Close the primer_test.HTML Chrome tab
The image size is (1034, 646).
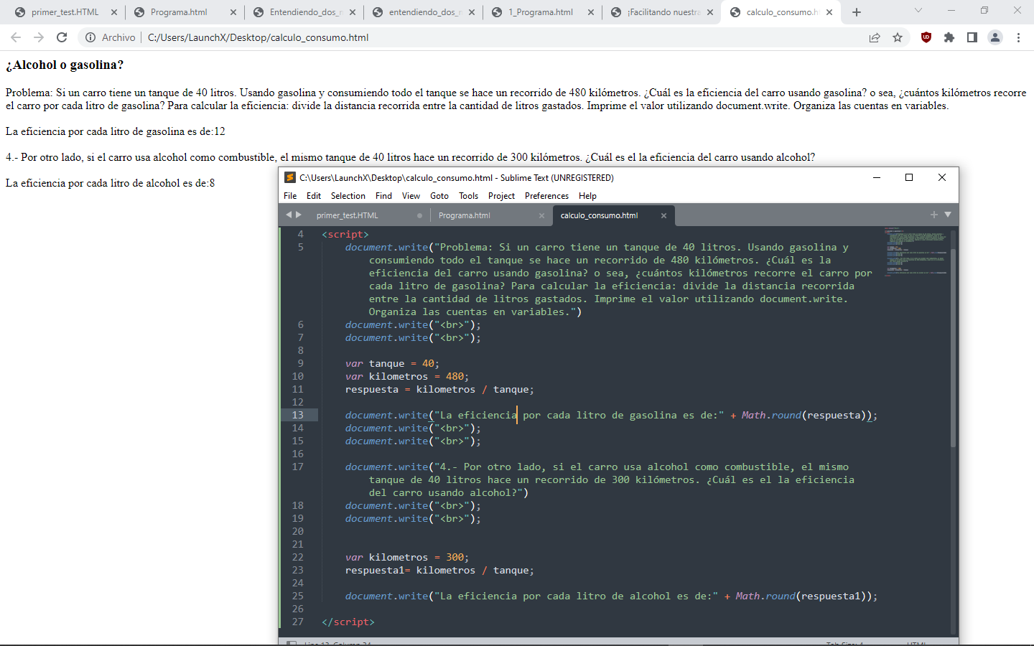click(x=114, y=12)
